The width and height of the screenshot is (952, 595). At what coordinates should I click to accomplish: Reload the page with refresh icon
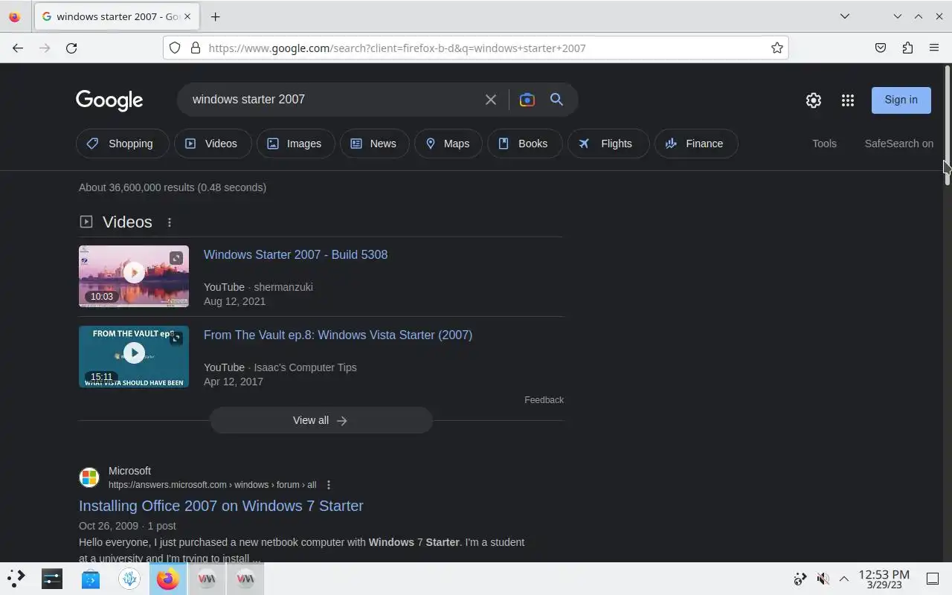[x=71, y=48]
